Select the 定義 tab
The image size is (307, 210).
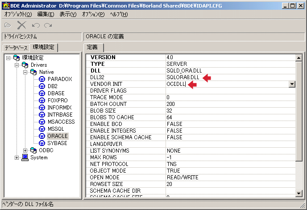pos(93,47)
